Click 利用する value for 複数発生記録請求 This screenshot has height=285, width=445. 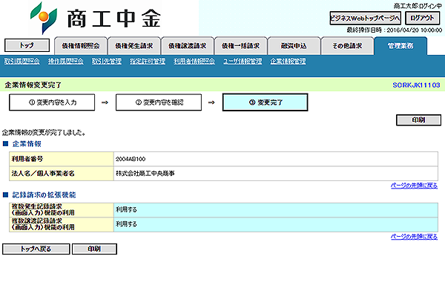point(126,210)
